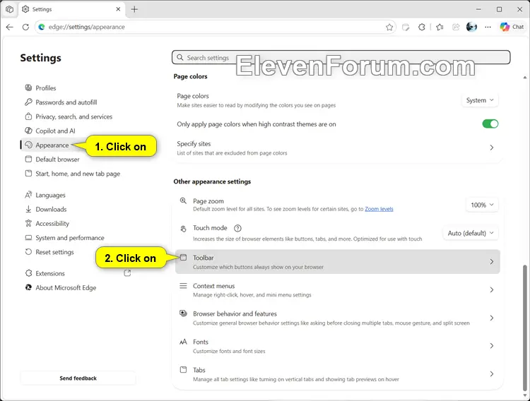Image resolution: width=530 pixels, height=401 pixels.
Task: Open Accessibility settings
Action: pyautogui.click(x=52, y=223)
